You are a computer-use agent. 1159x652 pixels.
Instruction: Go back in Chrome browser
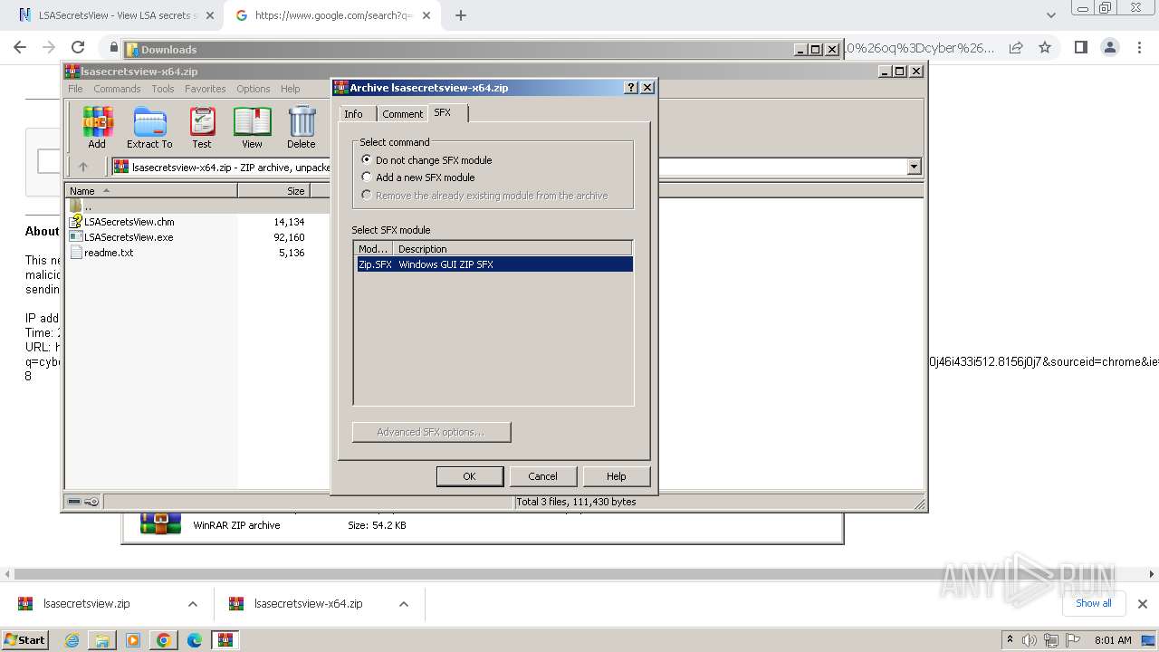20,48
